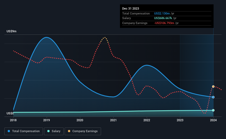Viewport: 226px width, 139px height.
Task: Click the US$686.667k salary value
Action: 163,18
